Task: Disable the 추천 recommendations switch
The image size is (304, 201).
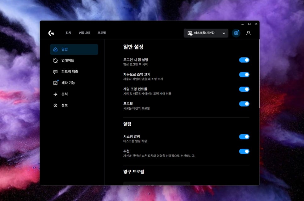Action: coord(244,151)
